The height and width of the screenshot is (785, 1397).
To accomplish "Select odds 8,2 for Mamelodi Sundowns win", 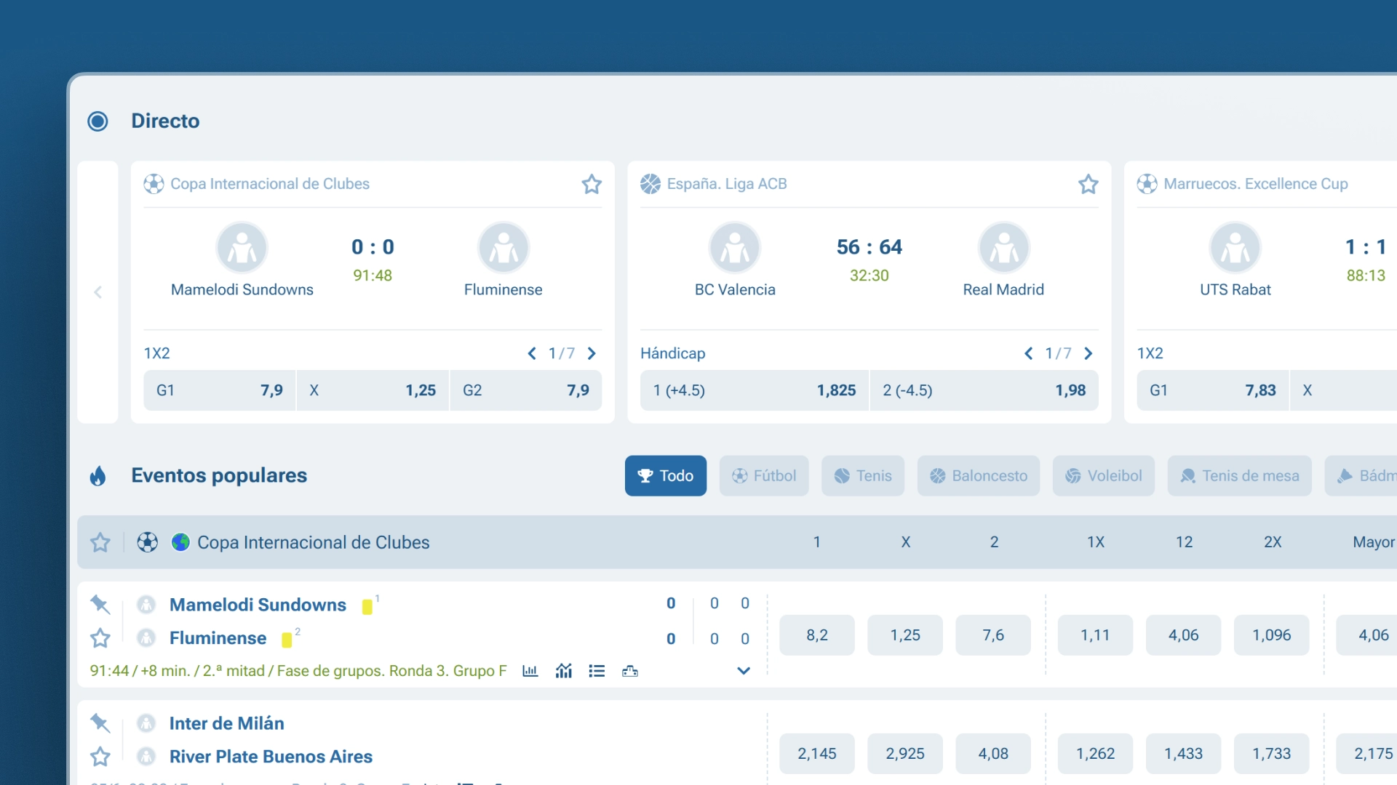I will (817, 635).
